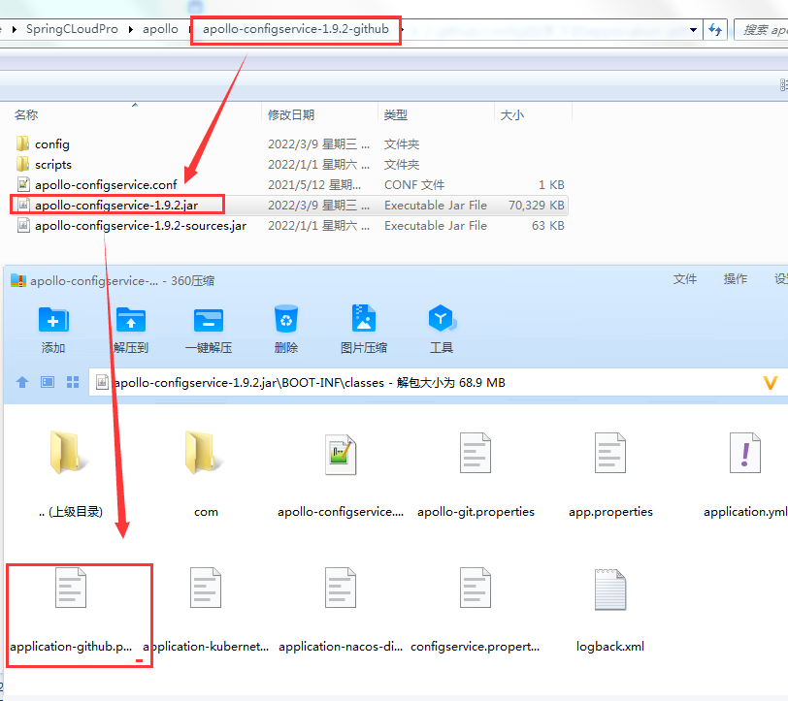Click the SpringCLoudPro breadcrumb segment
Viewport: 788px width, 701px height.
pyautogui.click(x=72, y=29)
